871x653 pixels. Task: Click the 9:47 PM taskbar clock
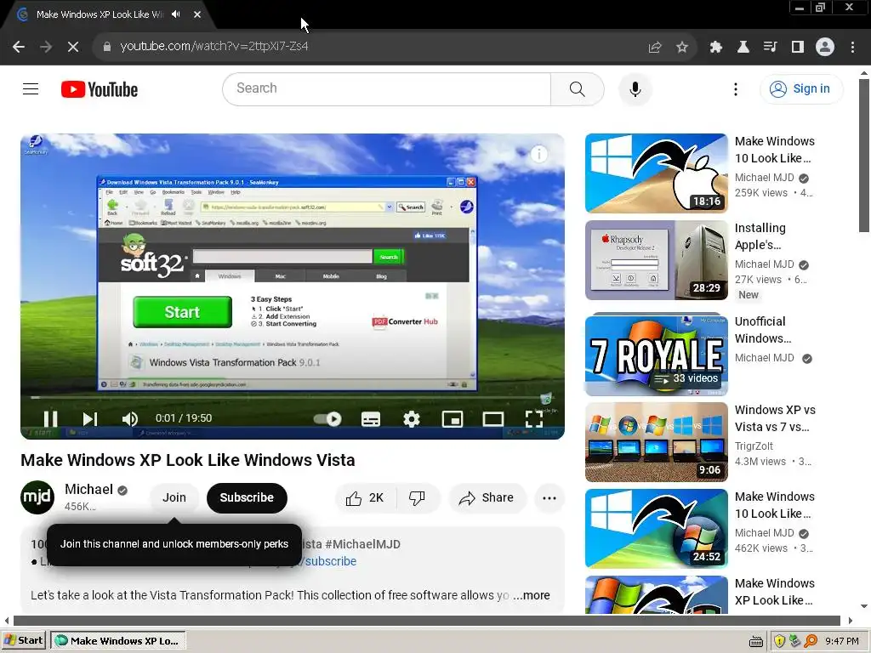(841, 641)
